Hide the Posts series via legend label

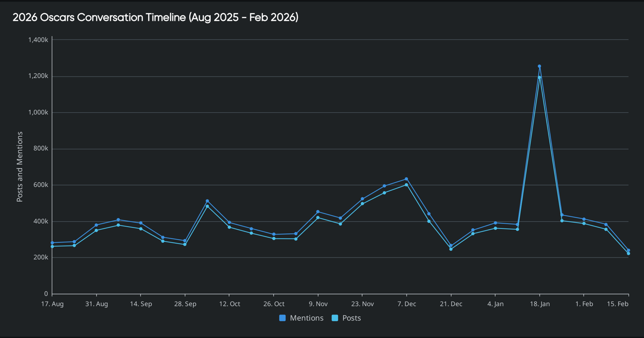tap(351, 318)
